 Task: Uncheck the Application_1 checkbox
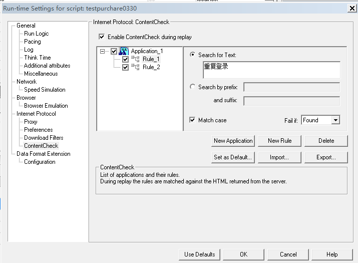pos(114,51)
